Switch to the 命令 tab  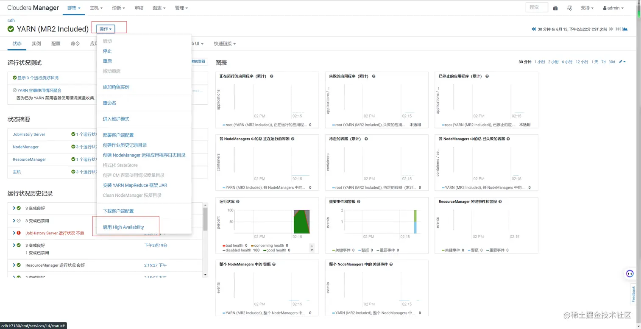click(75, 44)
